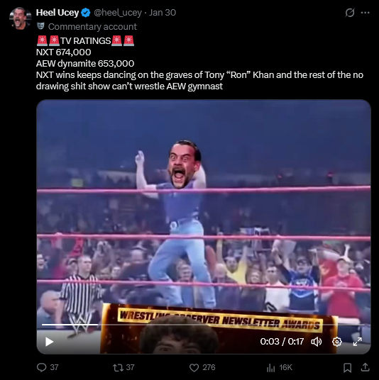Open video settings gear icon

(x=337, y=342)
